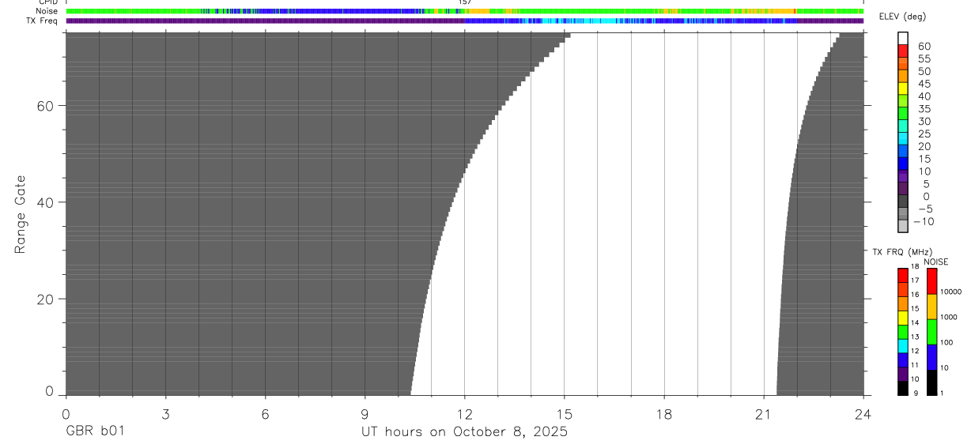Click the '15' tick on the UT hours axis

pyautogui.click(x=564, y=413)
